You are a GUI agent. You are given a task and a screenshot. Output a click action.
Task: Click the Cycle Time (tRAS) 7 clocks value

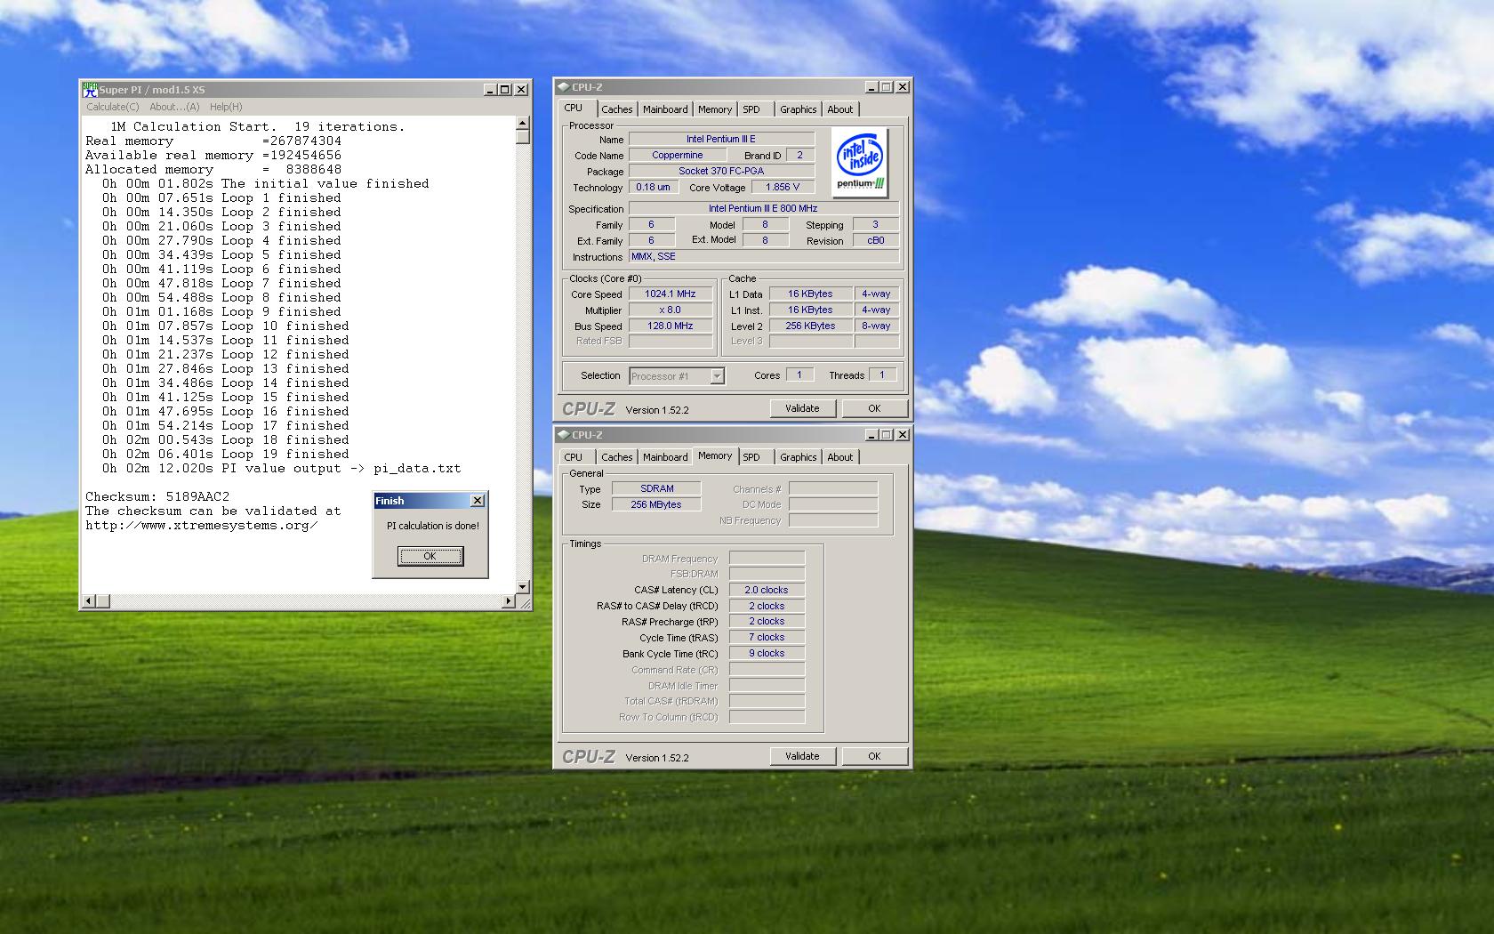point(767,637)
